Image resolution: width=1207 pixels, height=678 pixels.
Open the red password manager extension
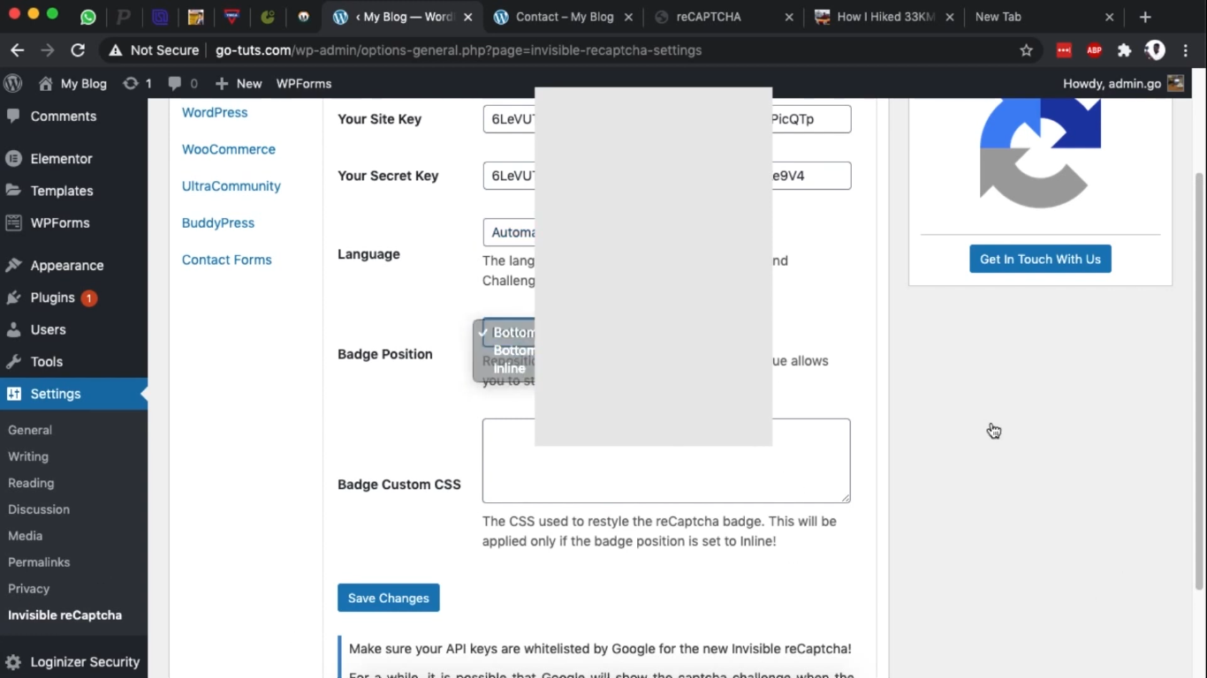1064,50
